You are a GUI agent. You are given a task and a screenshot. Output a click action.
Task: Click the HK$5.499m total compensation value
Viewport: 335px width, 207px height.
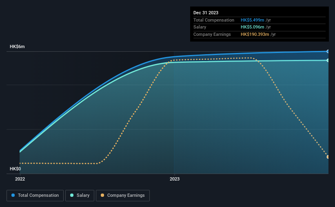pos(252,20)
